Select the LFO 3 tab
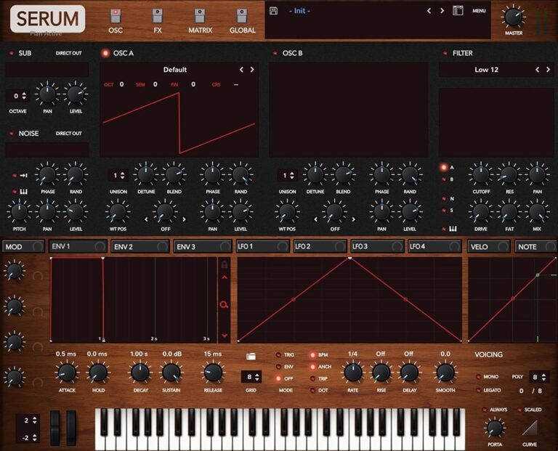Image resolution: width=558 pixels, height=451 pixels. tap(377, 246)
